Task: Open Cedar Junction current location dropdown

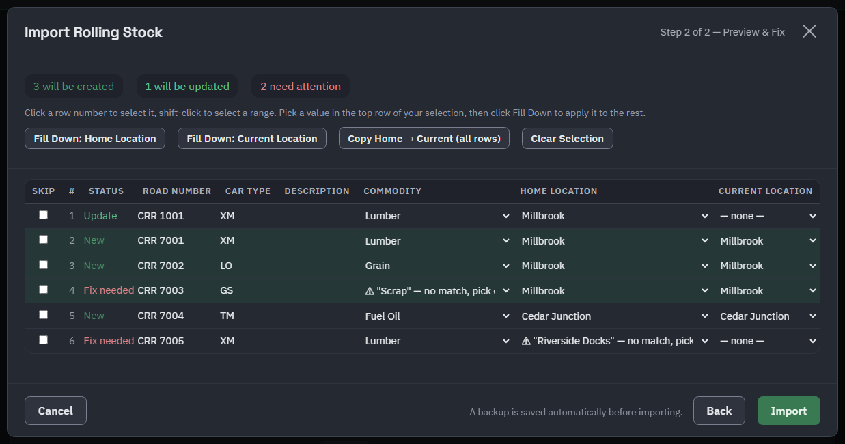Action: coord(768,316)
